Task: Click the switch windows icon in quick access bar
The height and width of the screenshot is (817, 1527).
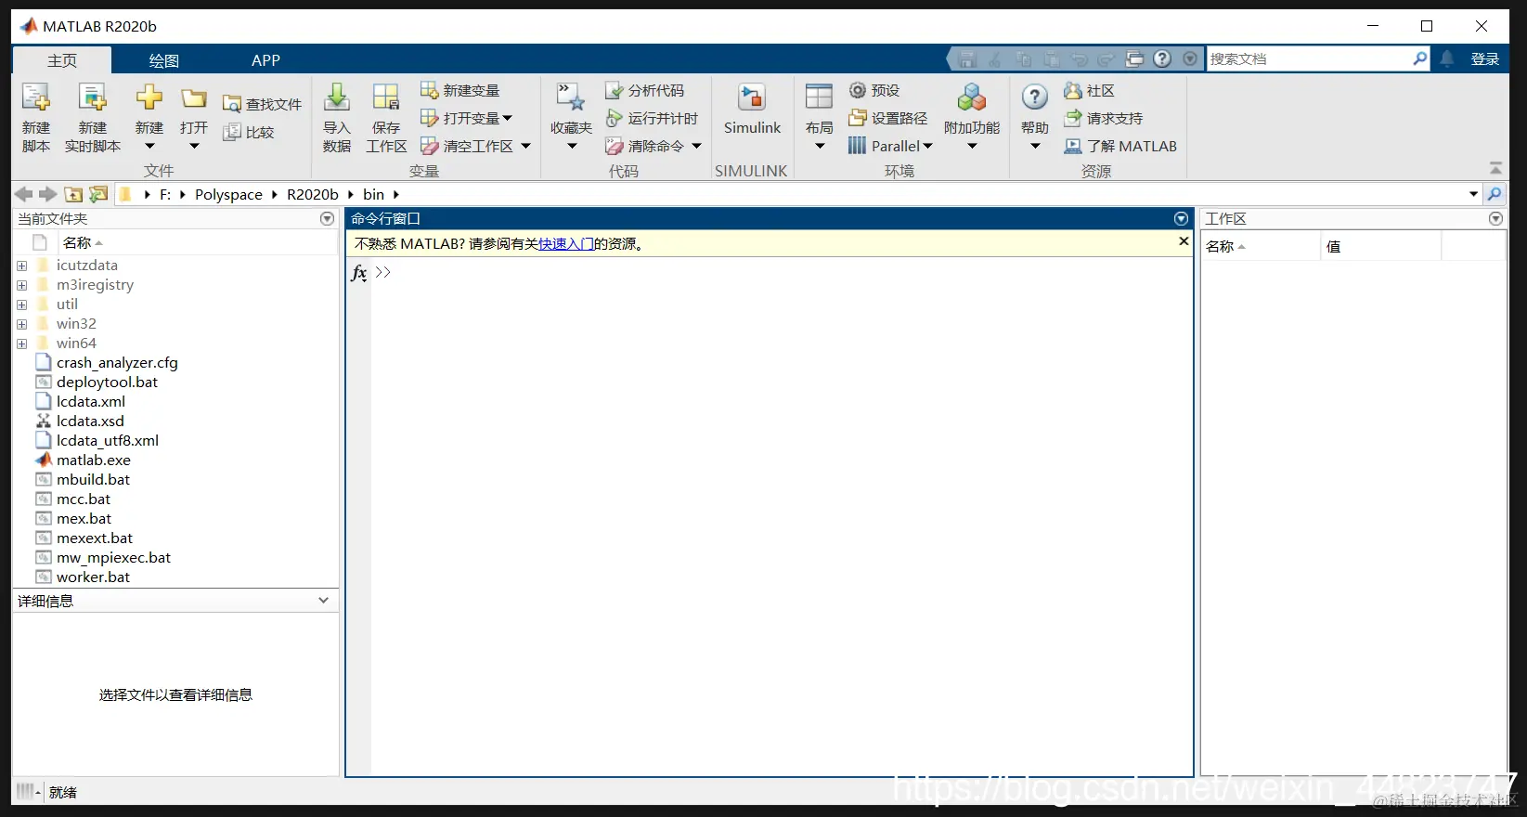Action: click(x=1134, y=58)
